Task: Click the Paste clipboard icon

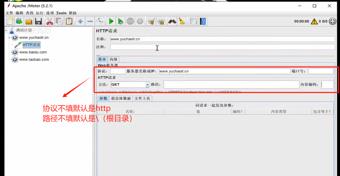Action: click(x=69, y=21)
